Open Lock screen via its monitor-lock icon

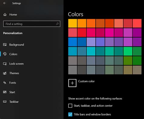(5, 64)
